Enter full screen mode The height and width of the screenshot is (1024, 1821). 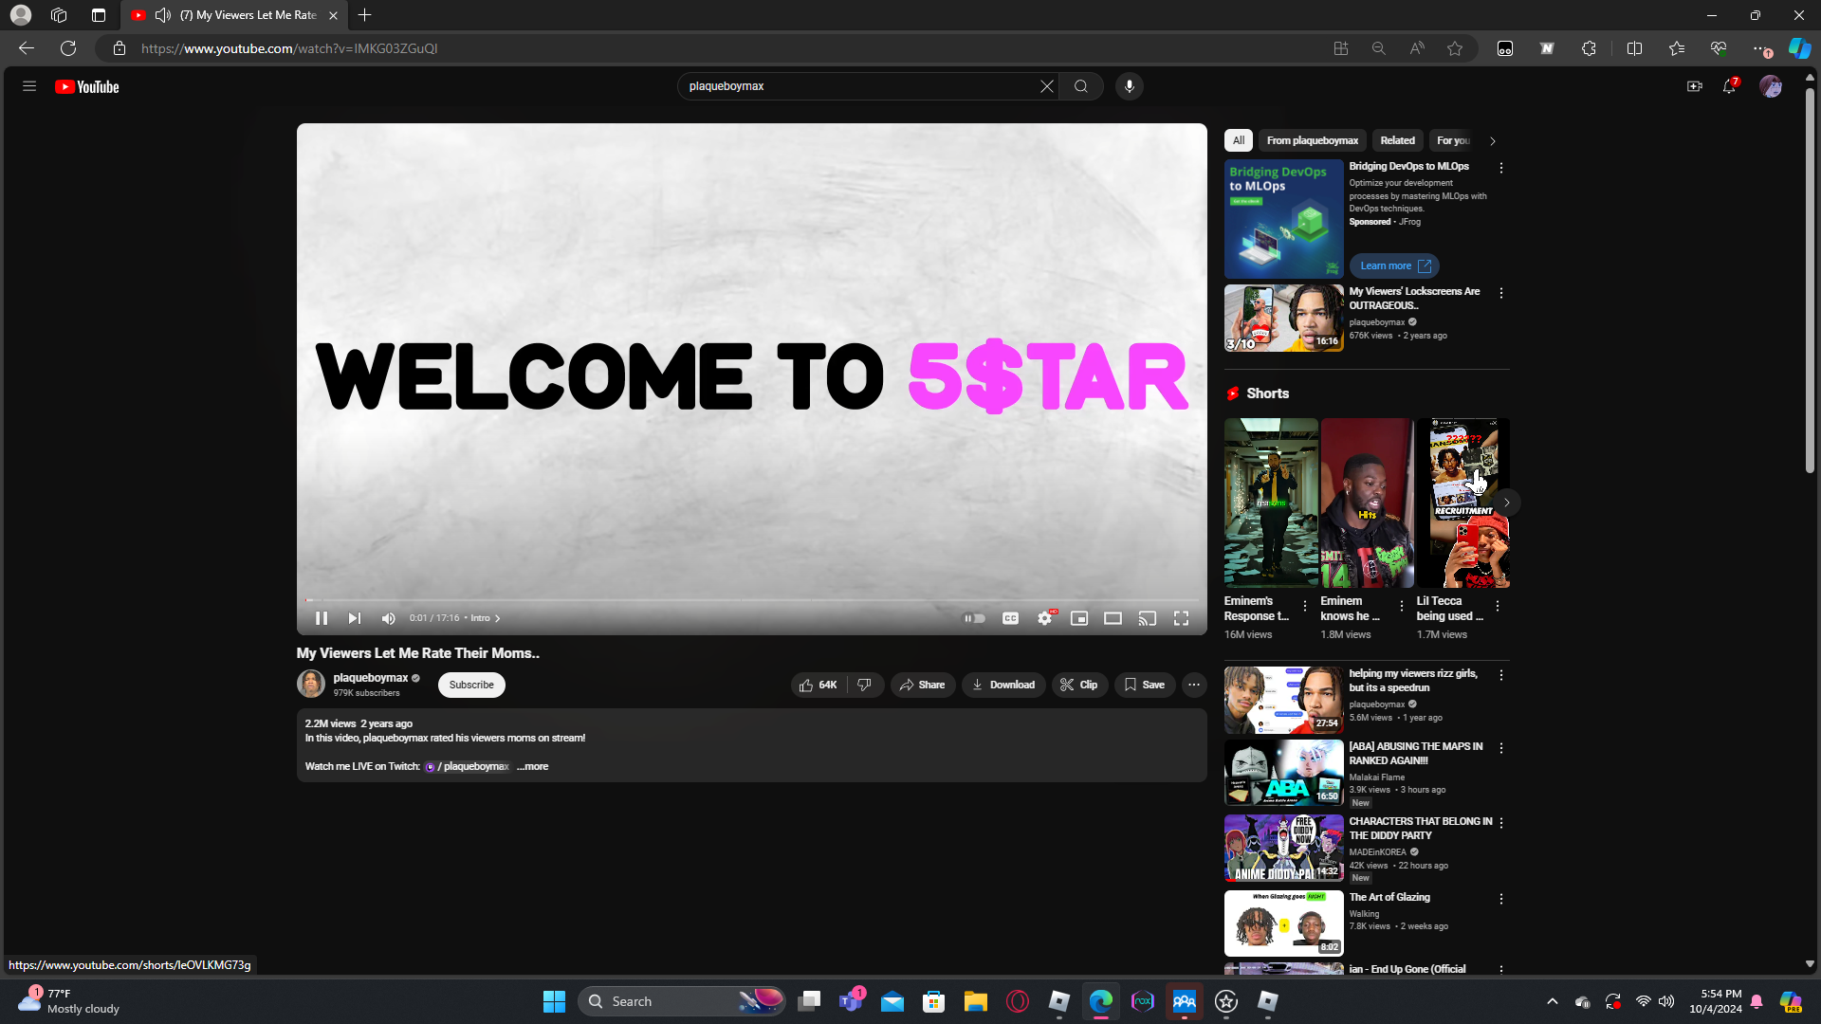[x=1182, y=618]
